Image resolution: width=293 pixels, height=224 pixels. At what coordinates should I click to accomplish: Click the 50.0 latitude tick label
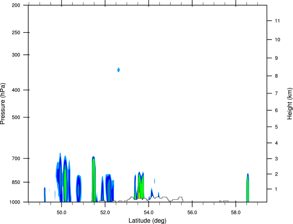tap(61, 213)
